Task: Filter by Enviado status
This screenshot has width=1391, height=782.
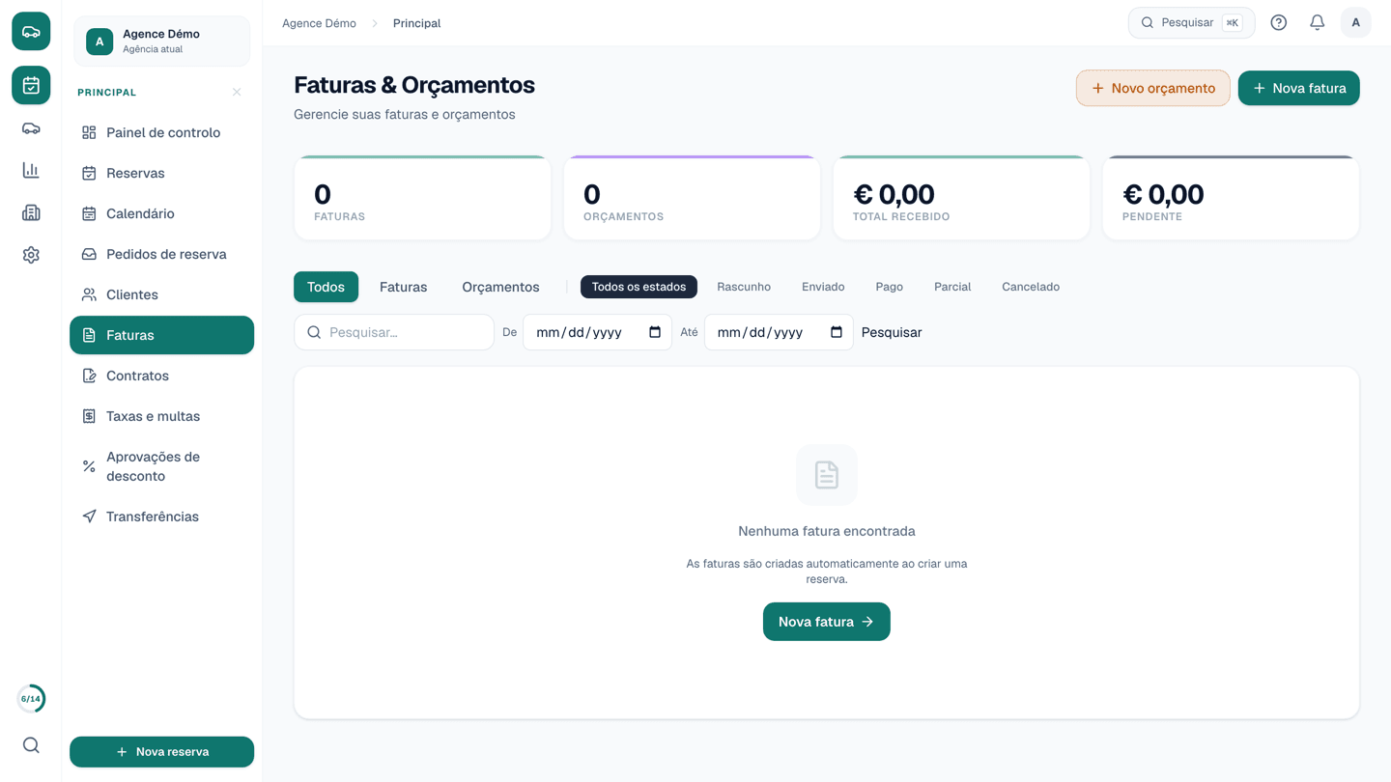Action: coord(823,287)
